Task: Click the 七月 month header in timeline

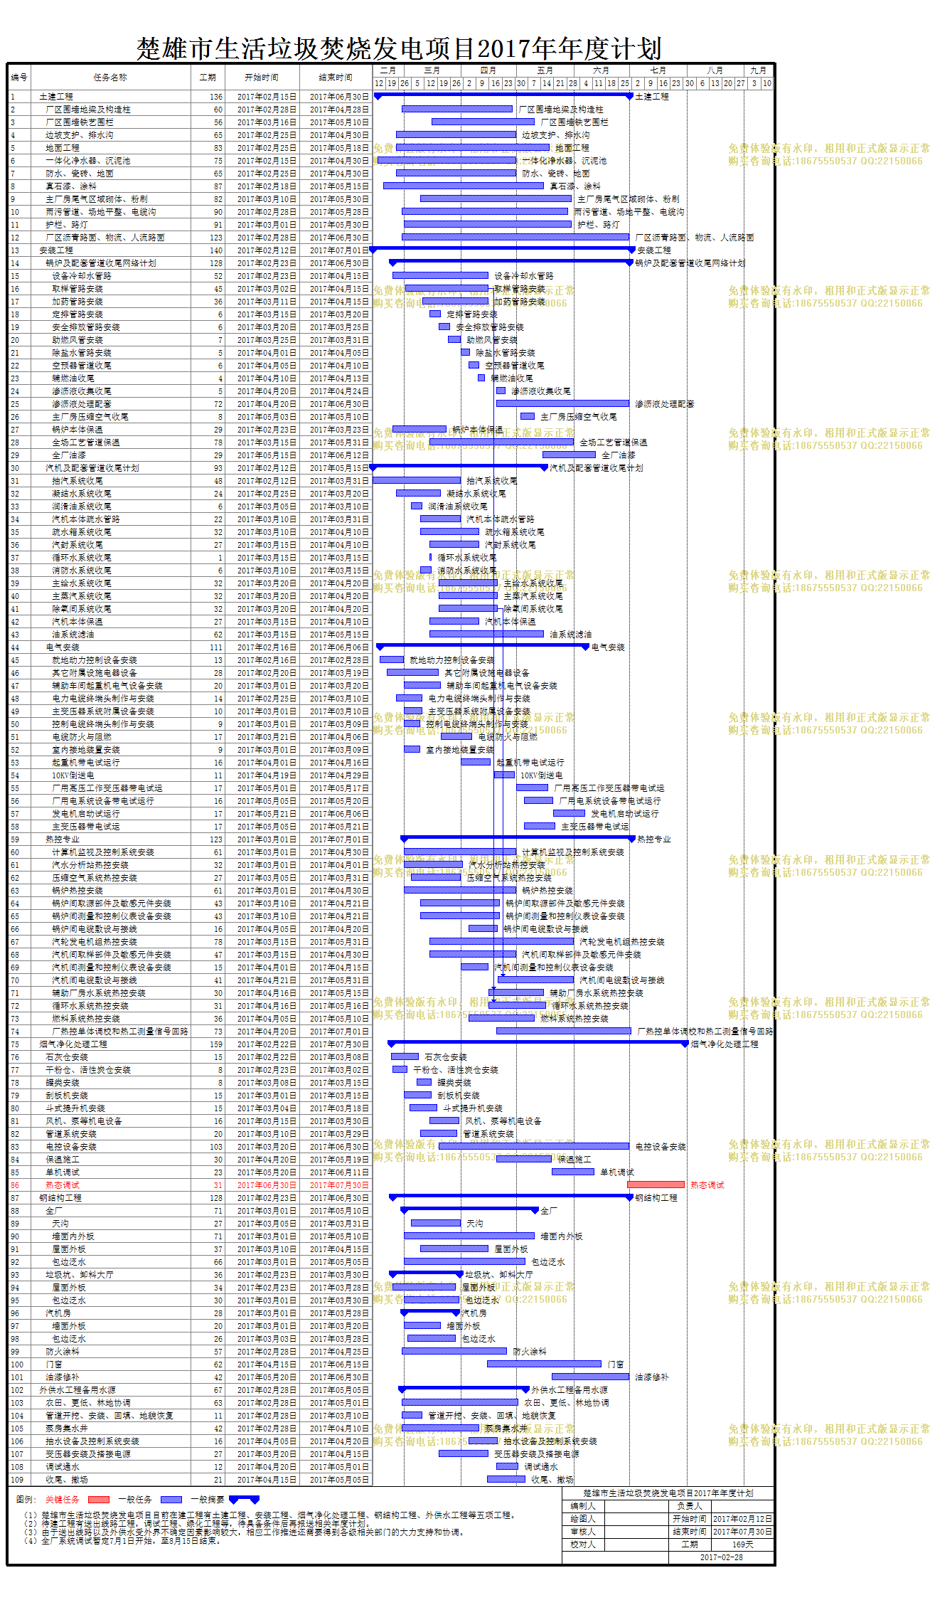Action: (x=658, y=70)
